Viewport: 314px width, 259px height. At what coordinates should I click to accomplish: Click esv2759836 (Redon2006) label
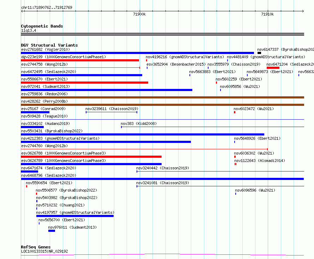44,94
